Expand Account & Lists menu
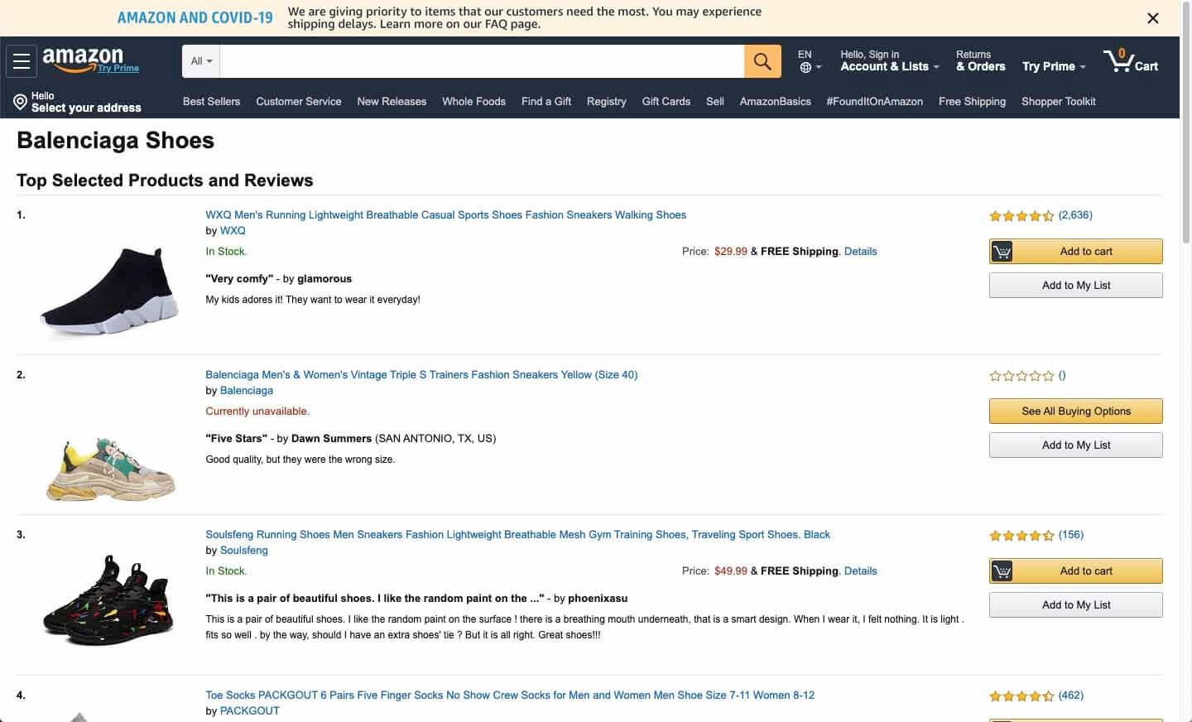Viewport: 1192px width, 722px height. 890,60
